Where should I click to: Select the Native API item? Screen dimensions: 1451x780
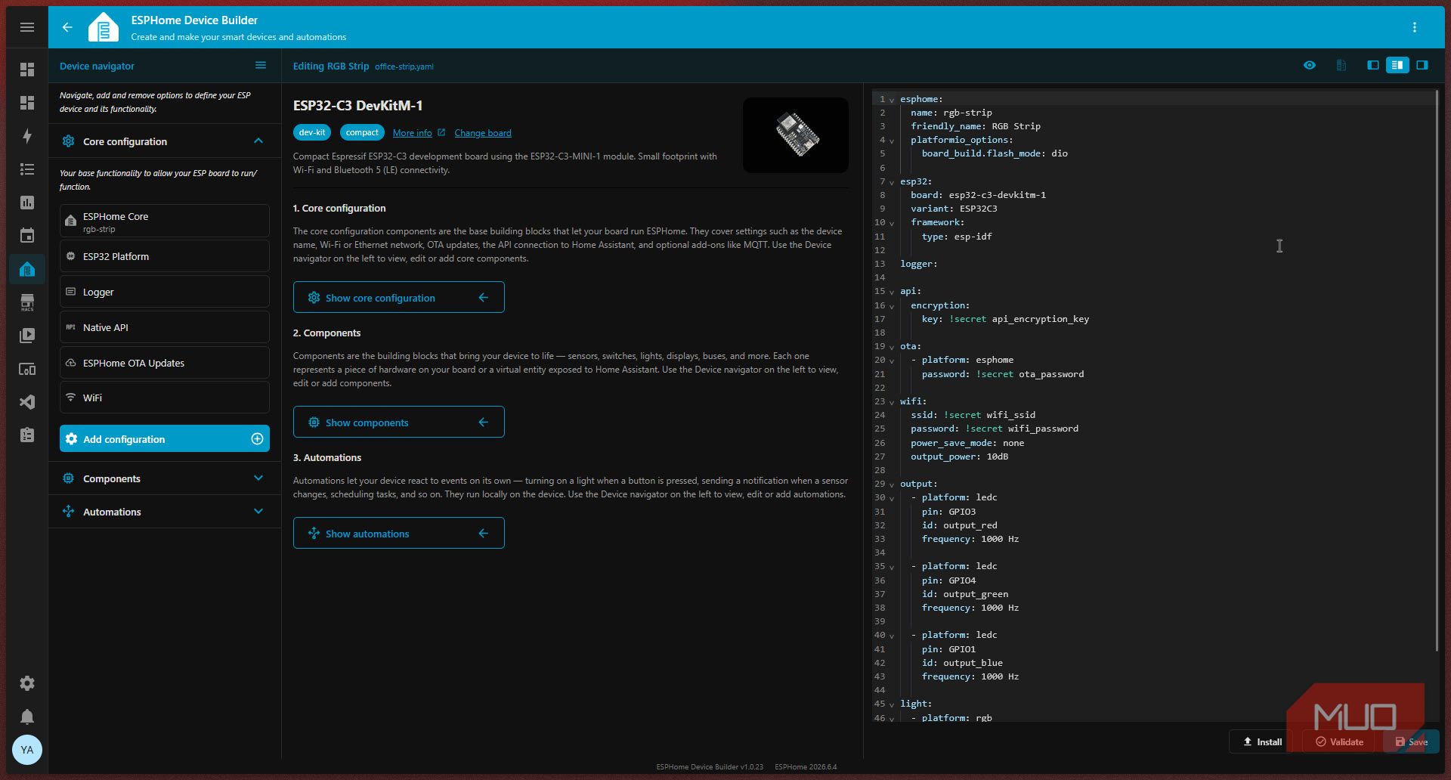[x=165, y=327]
